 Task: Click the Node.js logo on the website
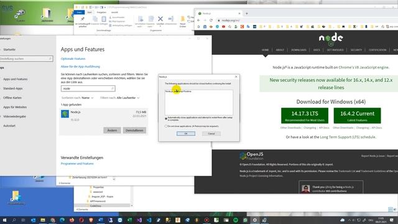coord(331,39)
